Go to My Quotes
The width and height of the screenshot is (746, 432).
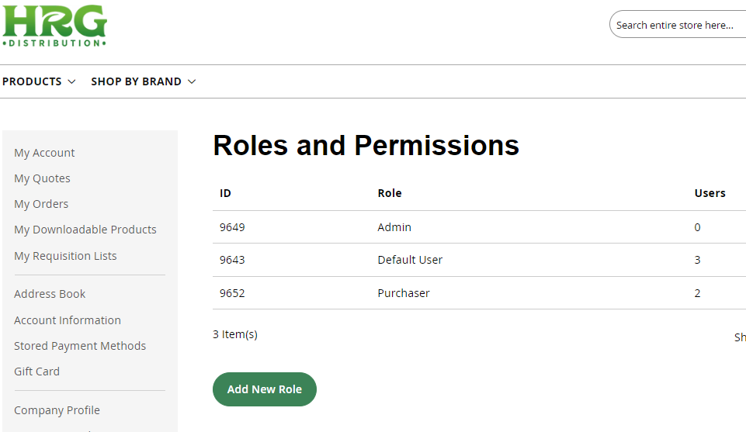[x=42, y=178]
